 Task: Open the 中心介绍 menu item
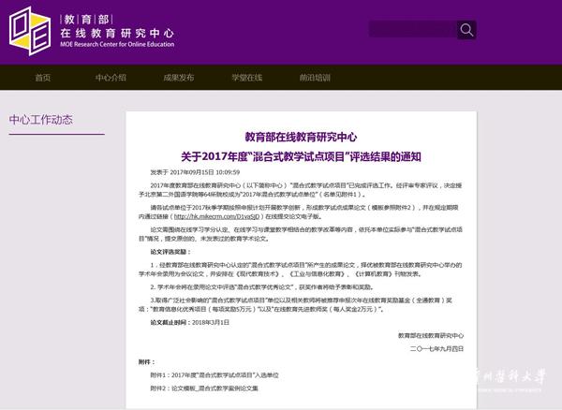pos(111,78)
